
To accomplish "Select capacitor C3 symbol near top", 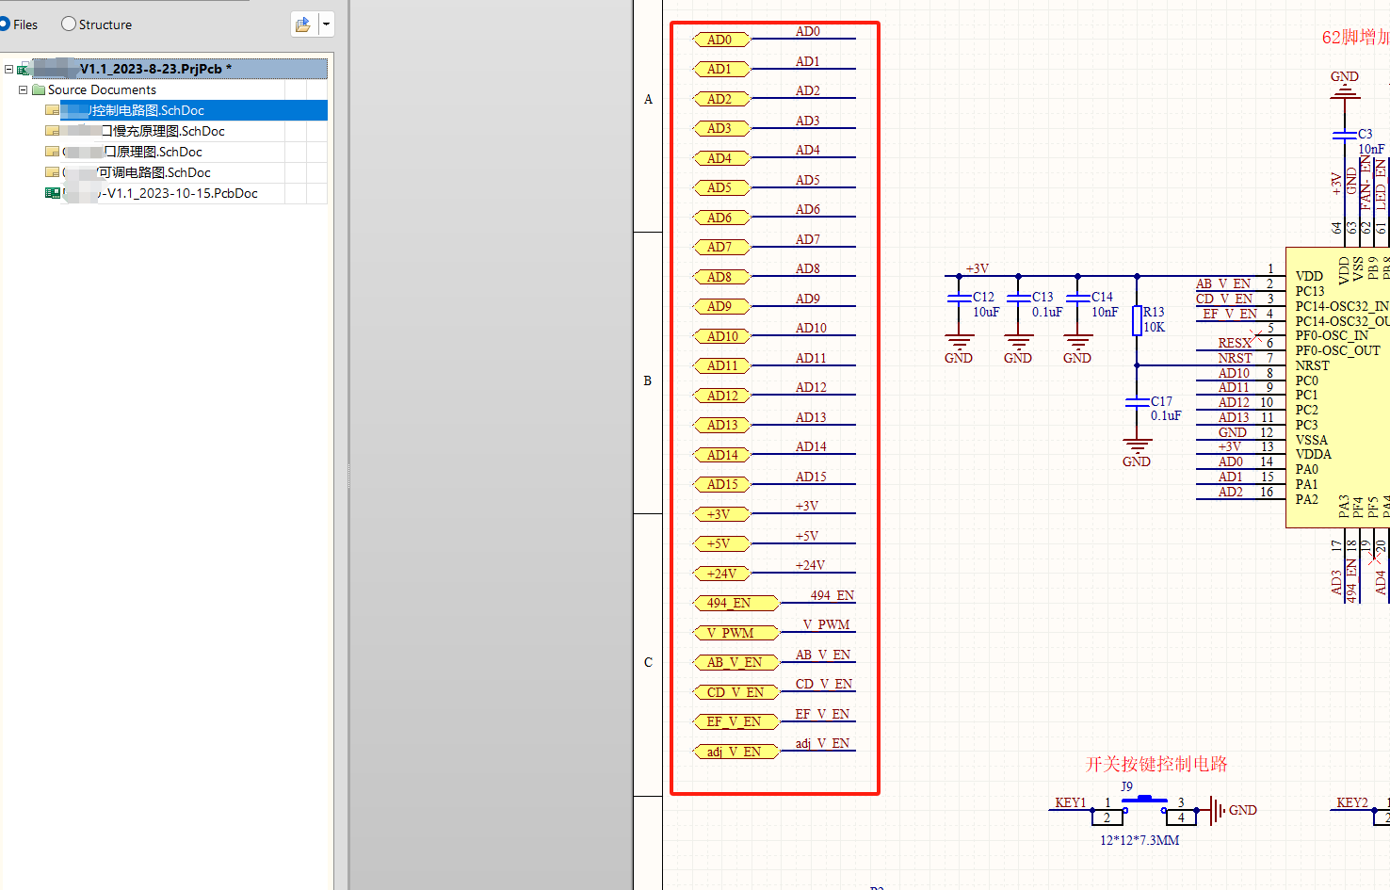I will (1345, 136).
